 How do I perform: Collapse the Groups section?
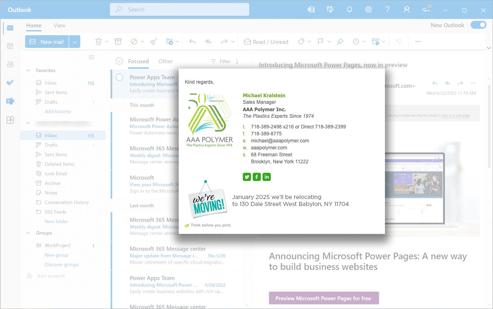pyautogui.click(x=28, y=233)
